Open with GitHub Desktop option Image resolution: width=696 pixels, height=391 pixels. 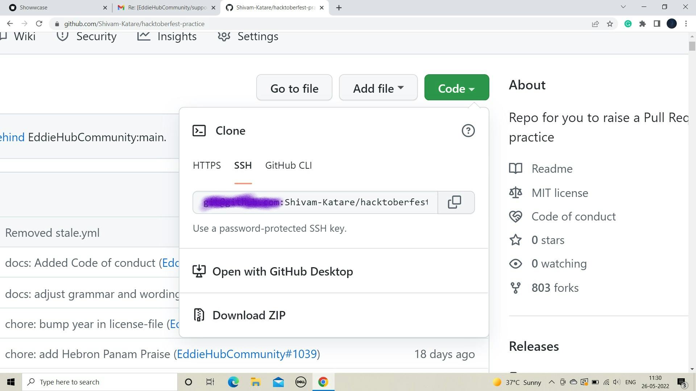(x=282, y=271)
